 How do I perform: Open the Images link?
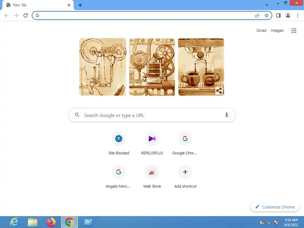tap(277, 31)
